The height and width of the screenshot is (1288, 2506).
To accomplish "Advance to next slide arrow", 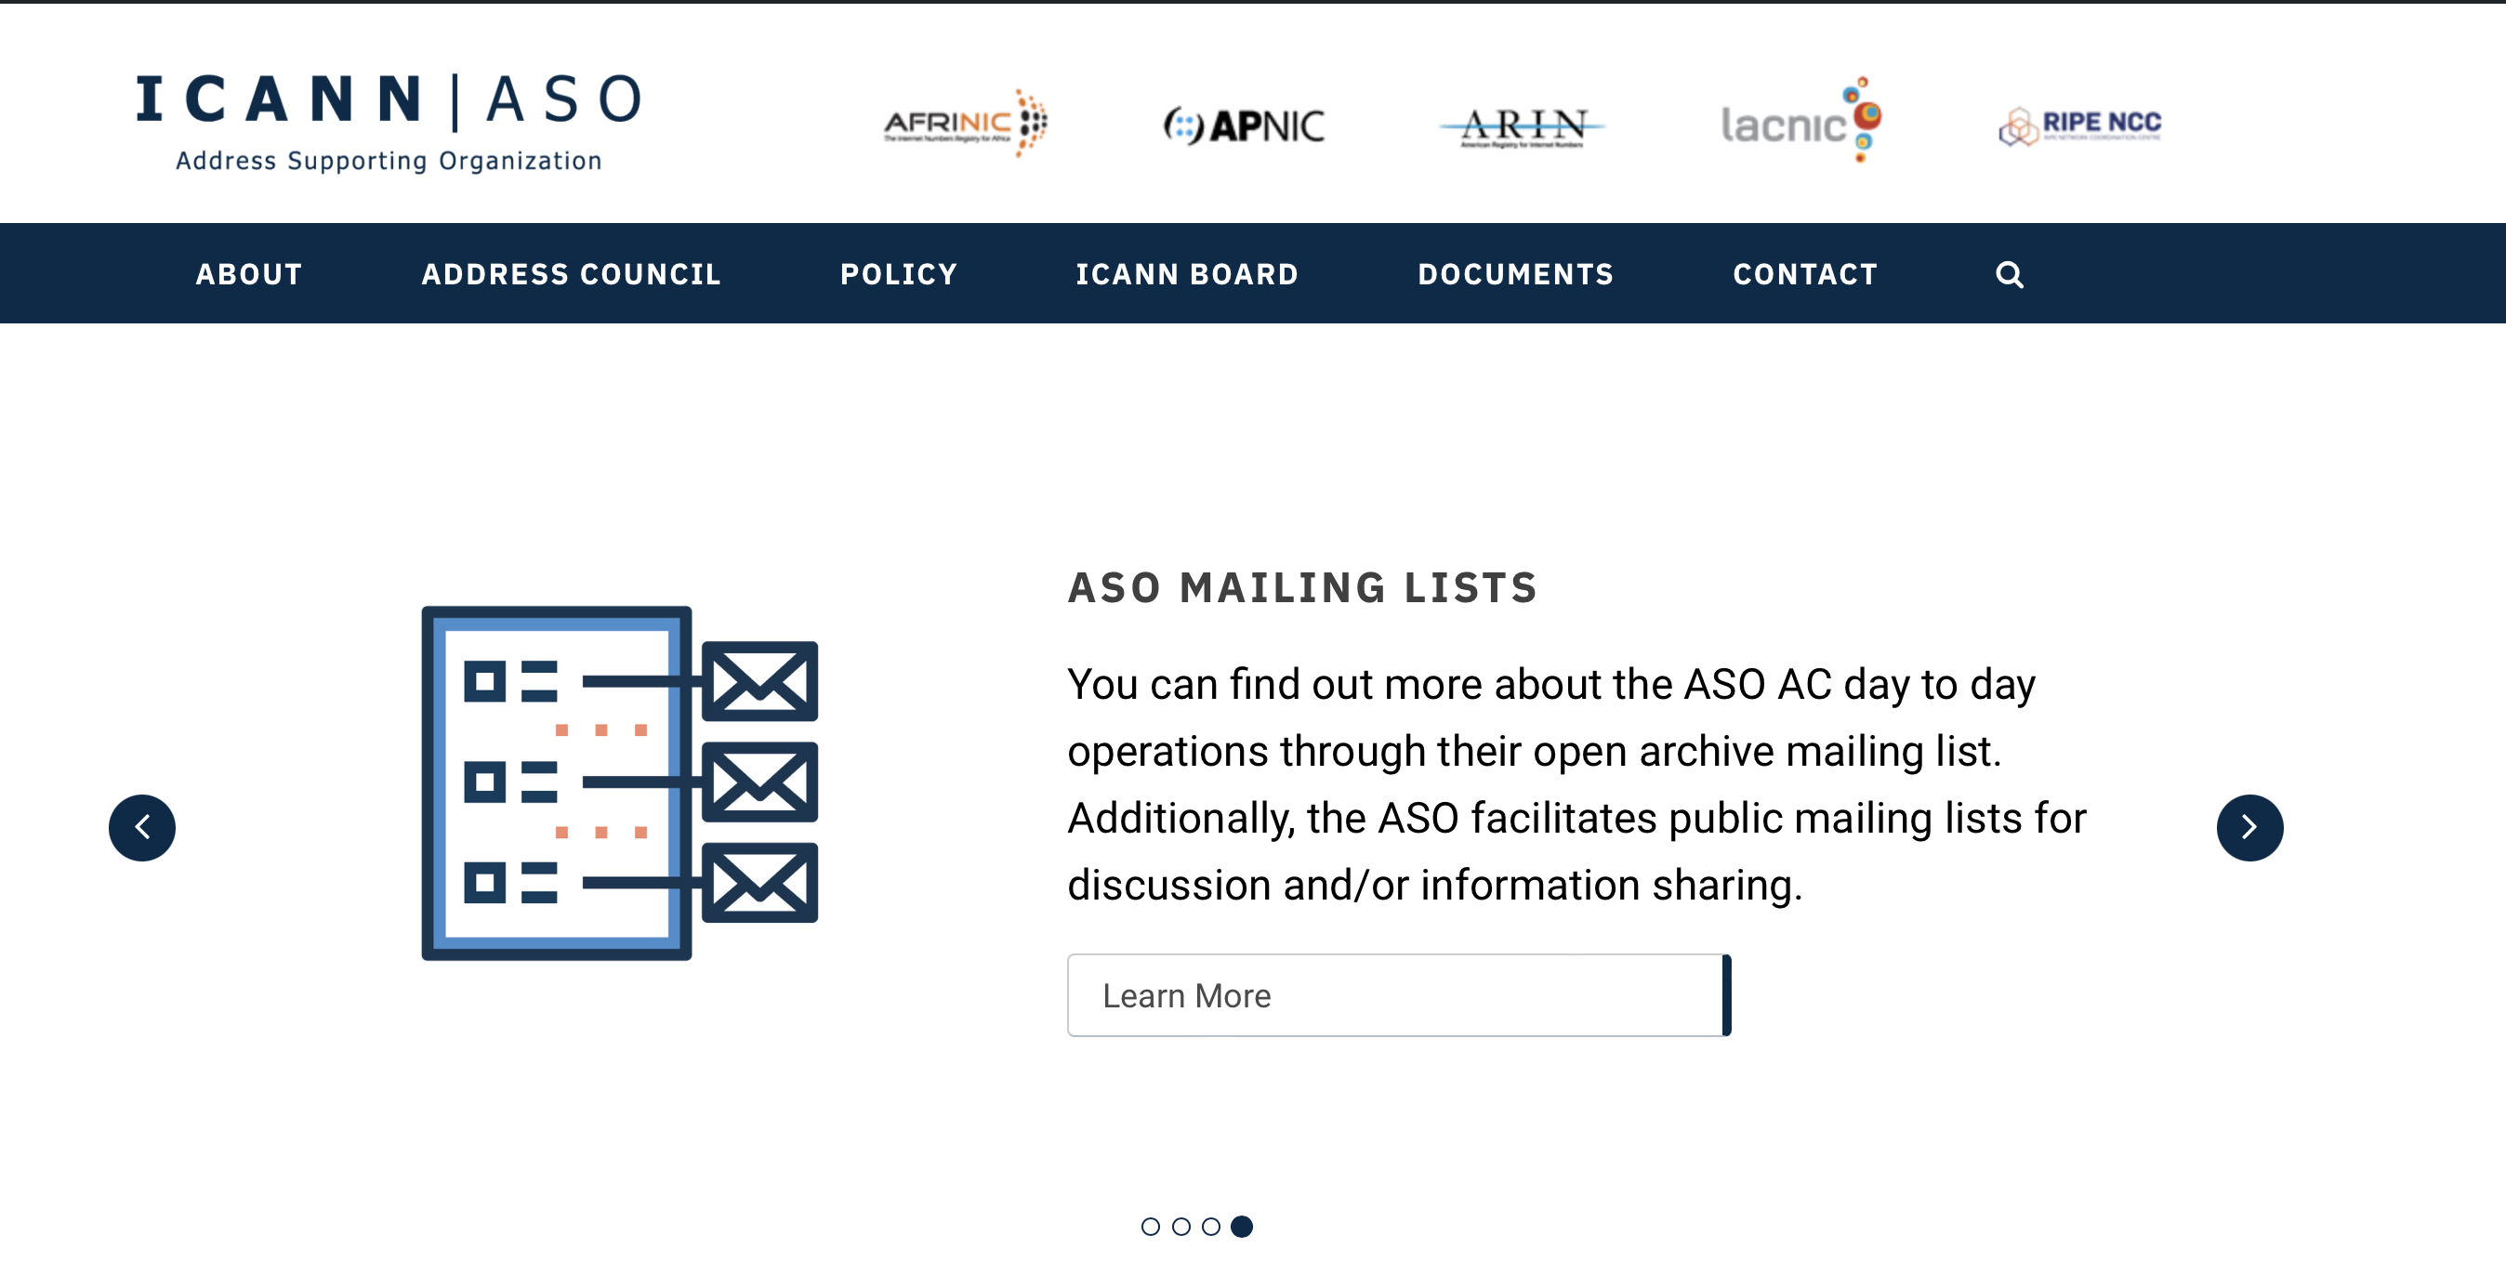I will point(2249,828).
